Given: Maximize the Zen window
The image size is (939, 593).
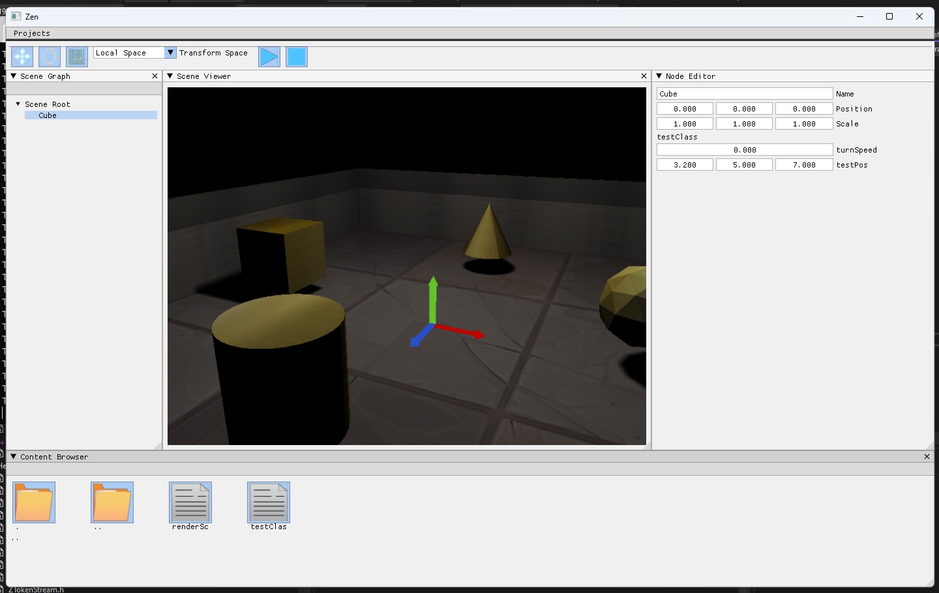Looking at the screenshot, I should pyautogui.click(x=889, y=16).
